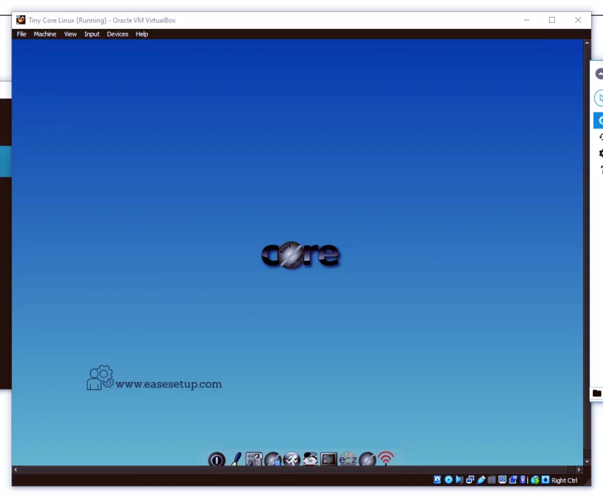The image size is (603, 498).
Task: Click the cursor circle icon in side panel
Action: pos(599,98)
